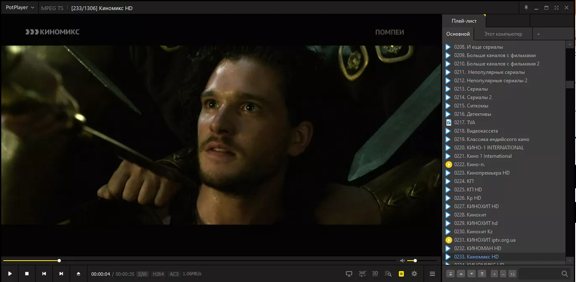Move selected playlist item up

pyautogui.click(x=461, y=274)
